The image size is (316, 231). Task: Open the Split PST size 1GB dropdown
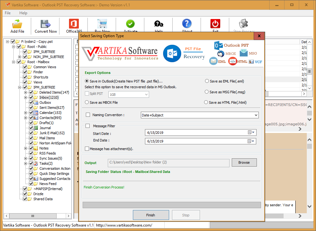tap(128, 94)
